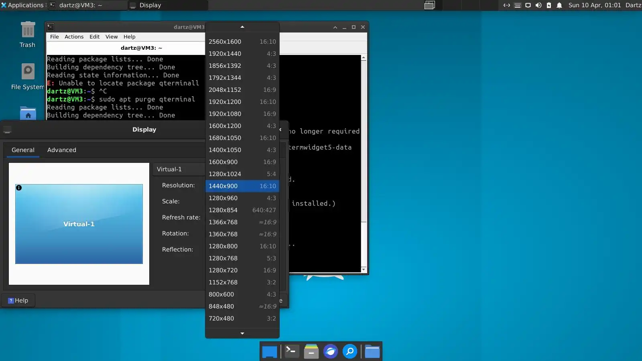Open the terminal's Actions menu
The height and width of the screenshot is (361, 642).
tap(74, 37)
